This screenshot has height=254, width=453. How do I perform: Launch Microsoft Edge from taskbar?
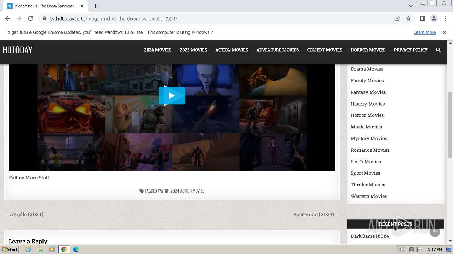click(x=76, y=249)
